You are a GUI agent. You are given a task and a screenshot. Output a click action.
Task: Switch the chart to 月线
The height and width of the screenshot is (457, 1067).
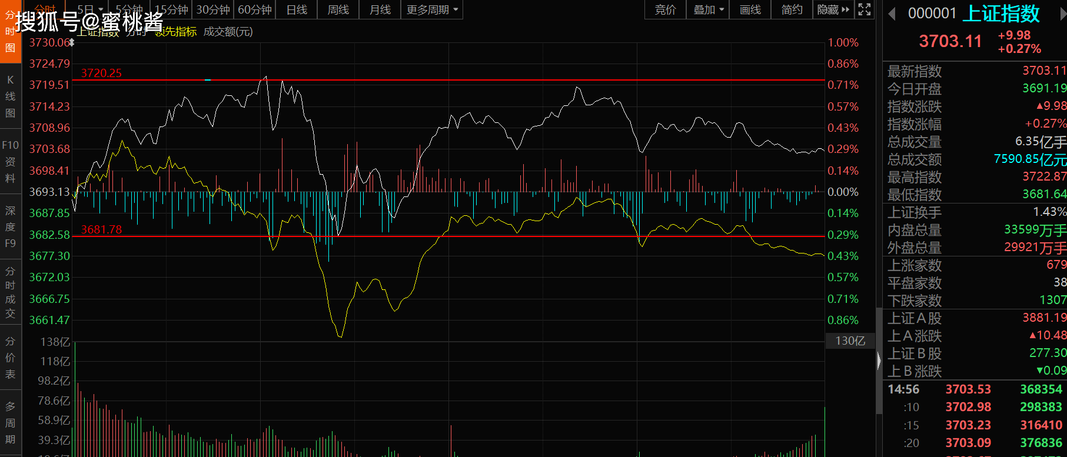click(x=380, y=9)
